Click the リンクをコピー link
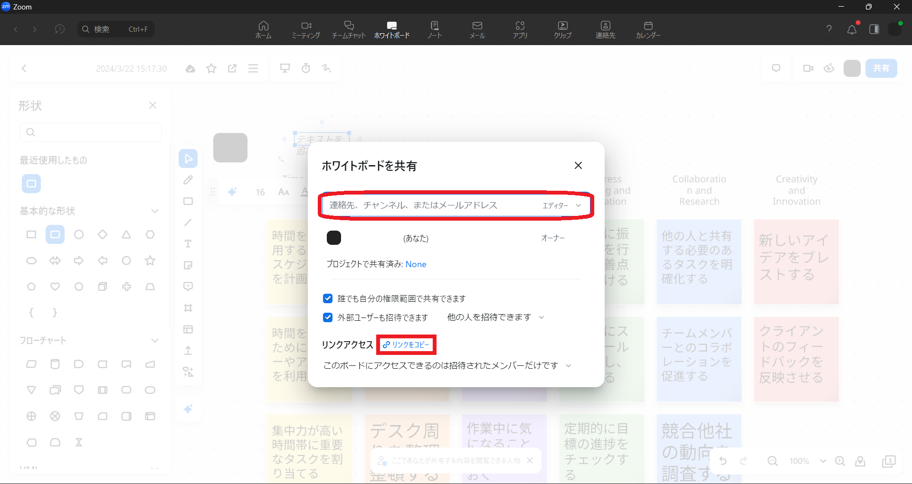Image resolution: width=912 pixels, height=484 pixels. tap(407, 345)
